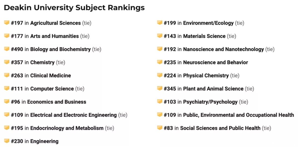Open the Endocrinology and Metabolism ranking

click(67, 128)
